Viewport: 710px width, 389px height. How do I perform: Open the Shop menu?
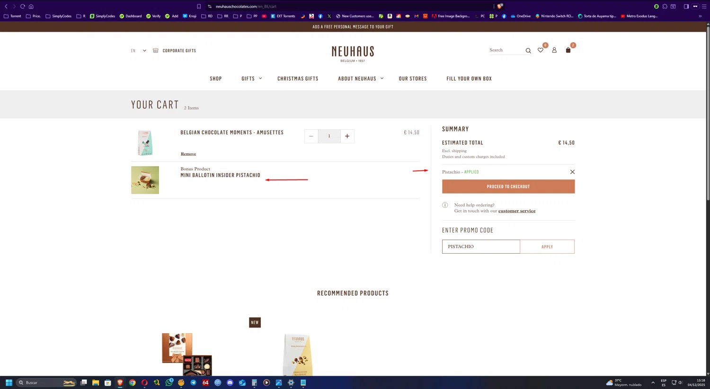click(216, 79)
